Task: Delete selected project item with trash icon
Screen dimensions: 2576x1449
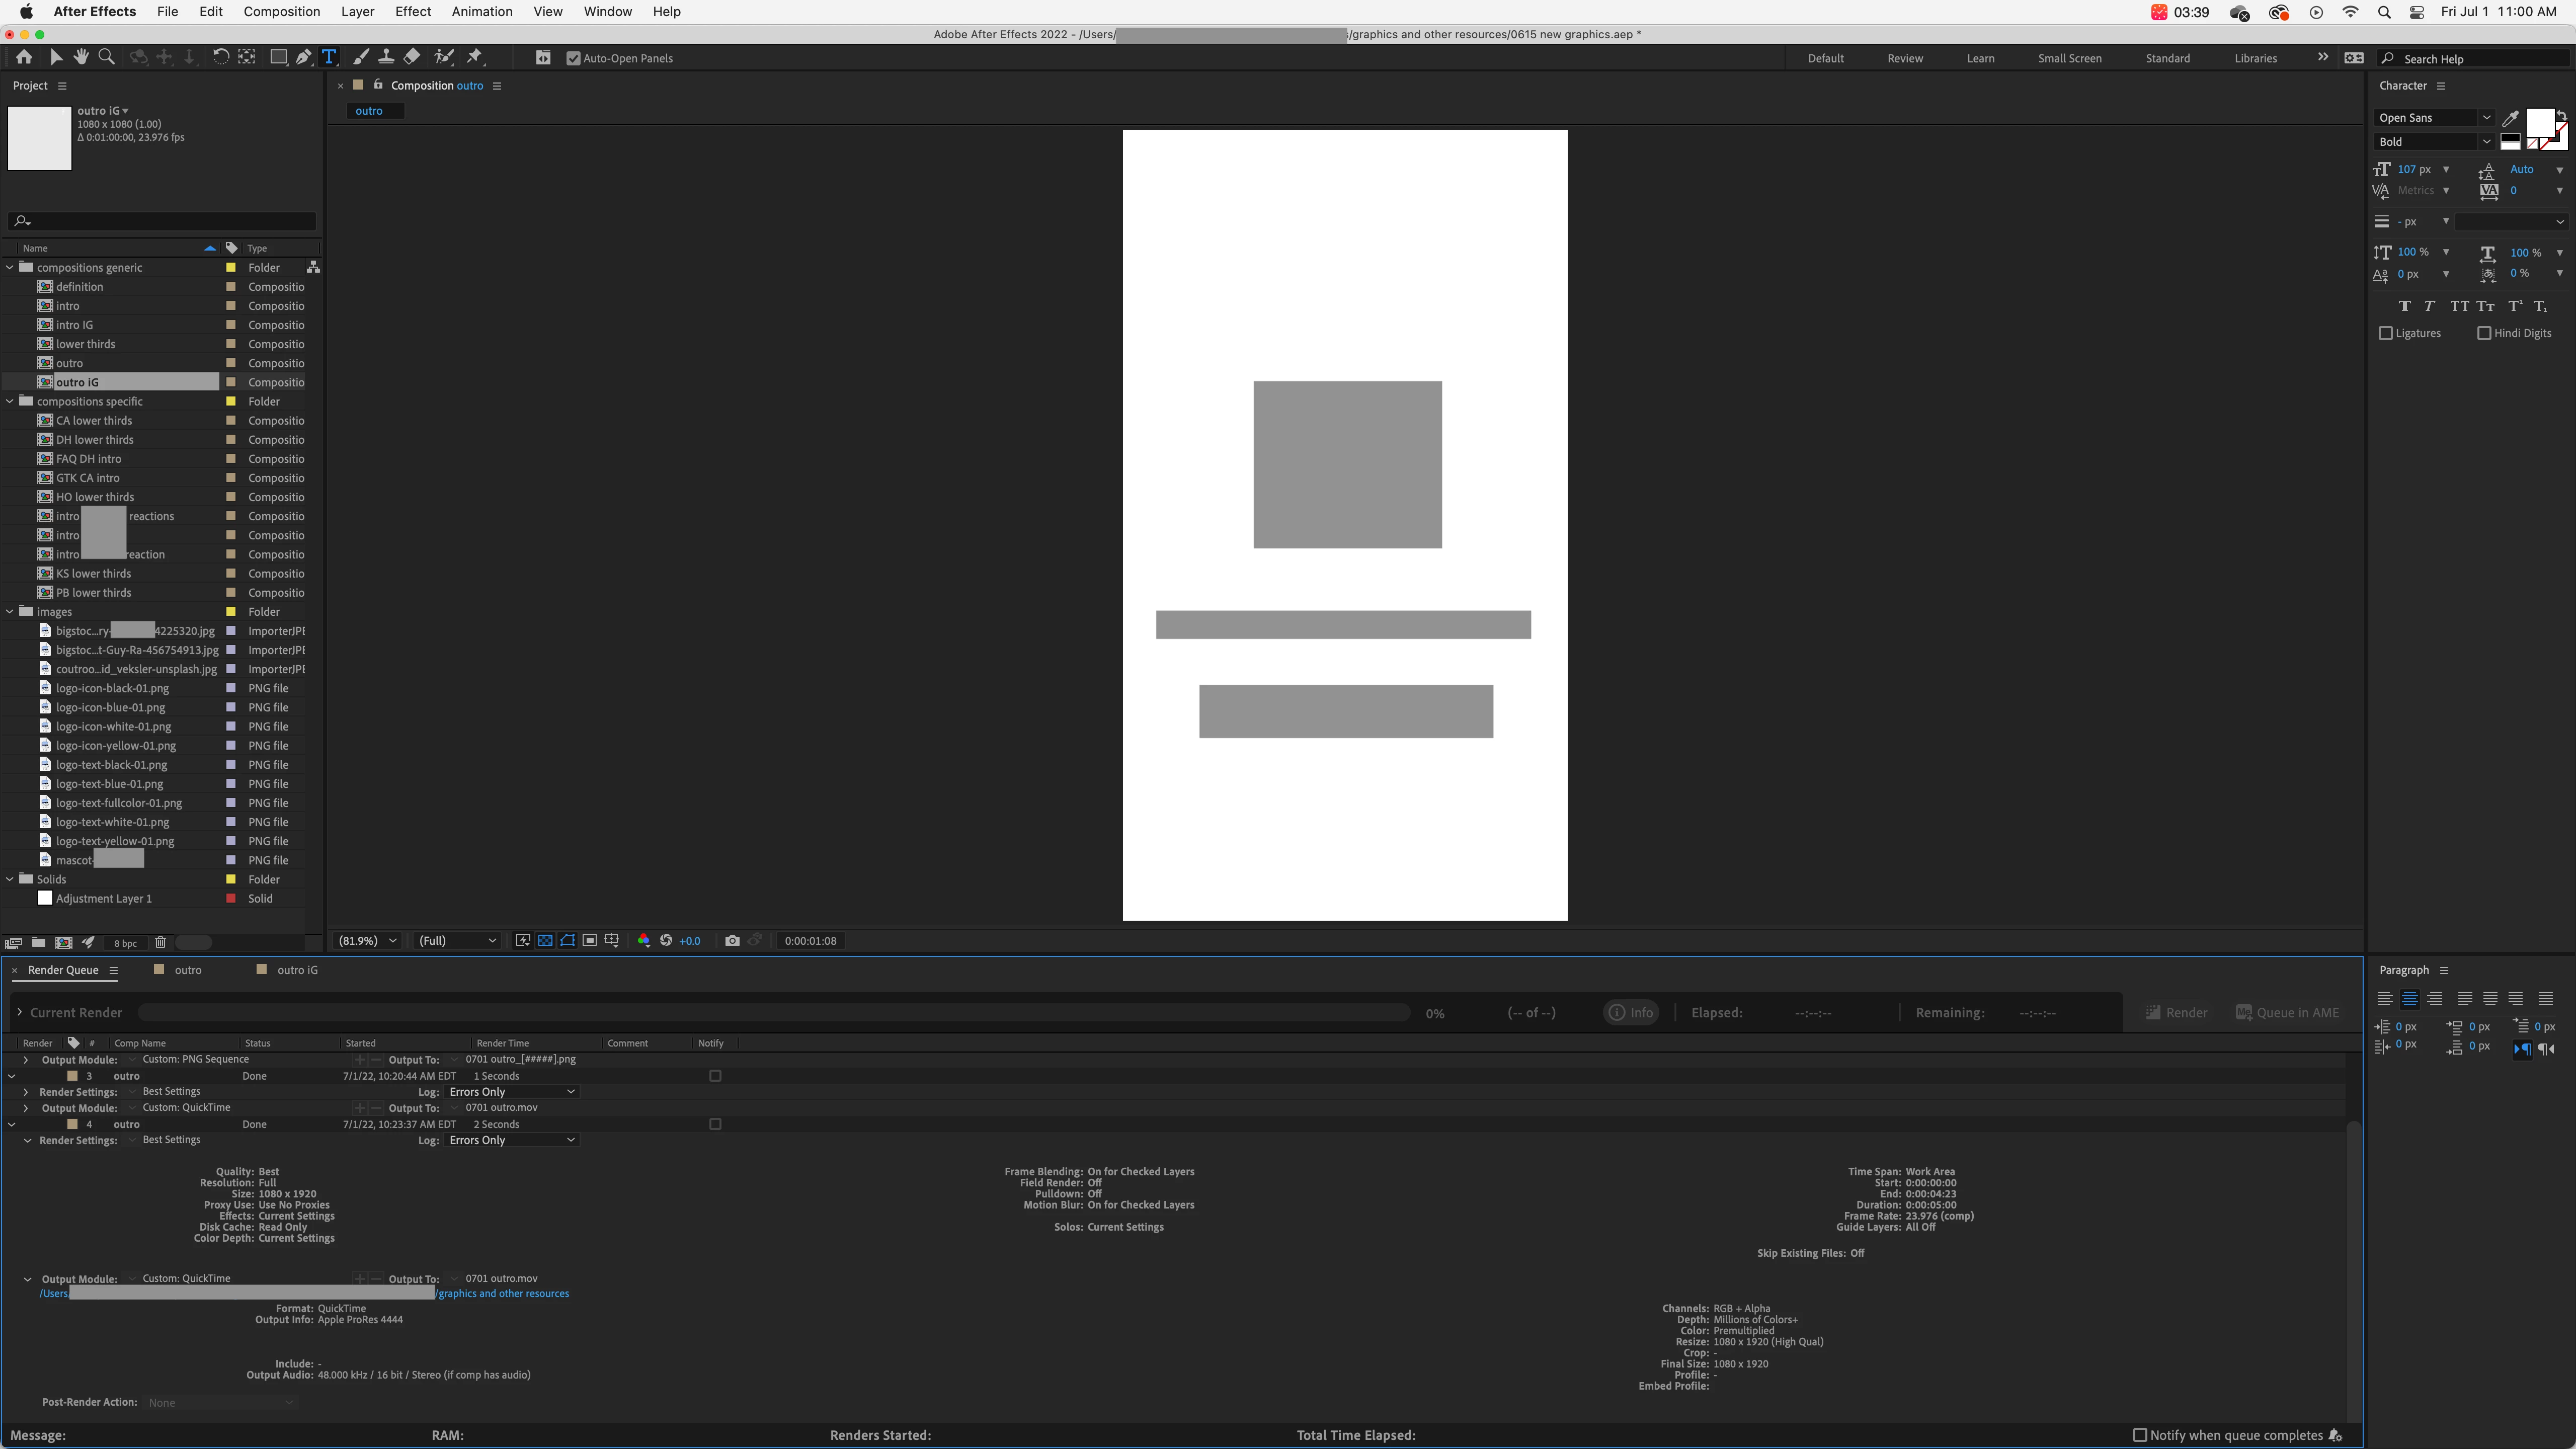Action: click(160, 943)
